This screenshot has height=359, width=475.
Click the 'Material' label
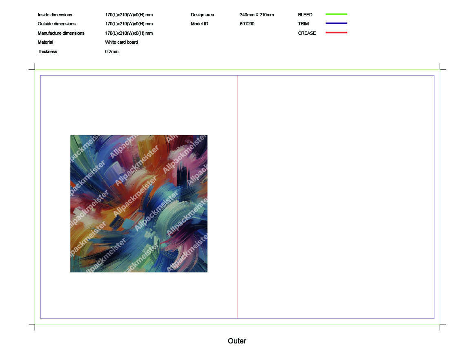coord(45,42)
